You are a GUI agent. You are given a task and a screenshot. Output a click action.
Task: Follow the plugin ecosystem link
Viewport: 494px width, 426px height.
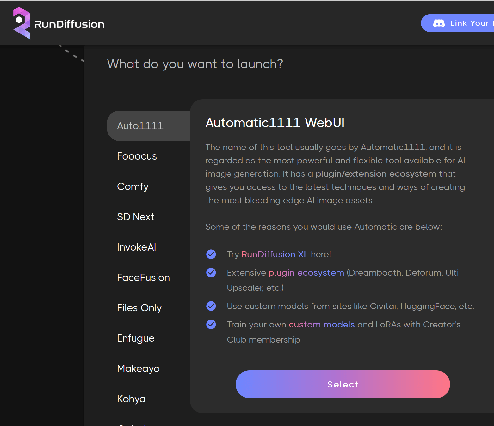306,273
